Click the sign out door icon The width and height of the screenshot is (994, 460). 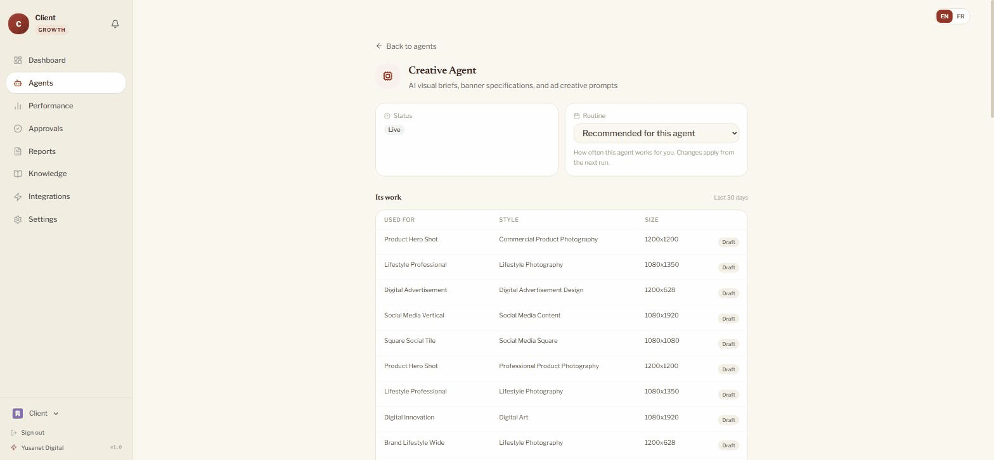click(14, 433)
